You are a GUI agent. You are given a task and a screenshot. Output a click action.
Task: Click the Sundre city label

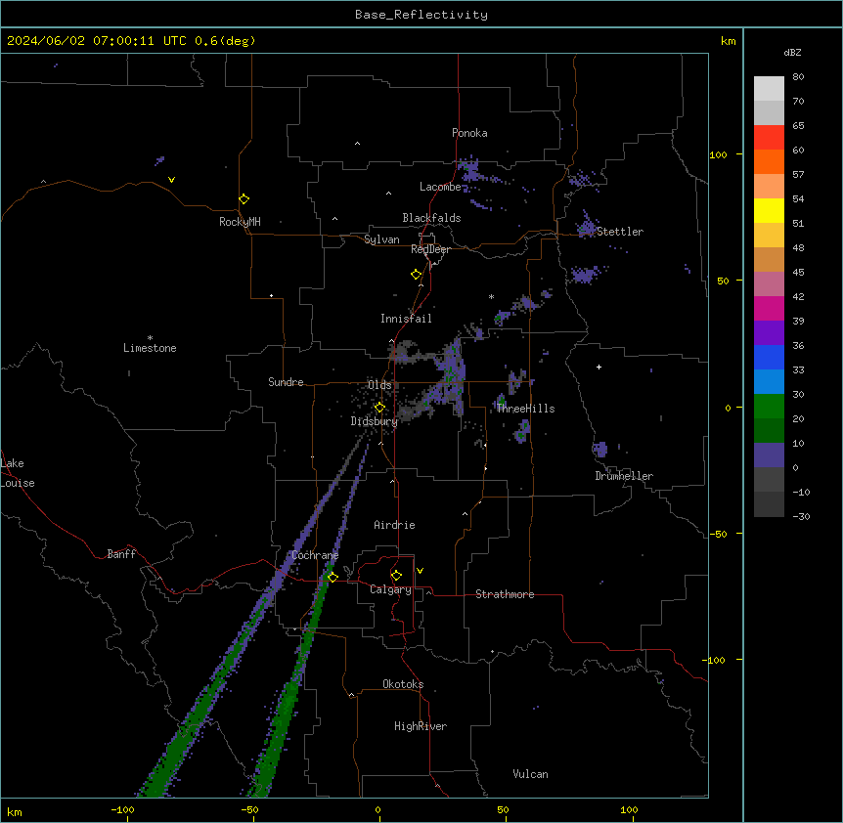[286, 382]
